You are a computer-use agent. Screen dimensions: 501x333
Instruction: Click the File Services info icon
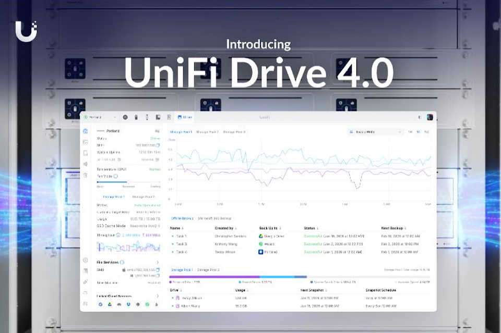point(122,262)
